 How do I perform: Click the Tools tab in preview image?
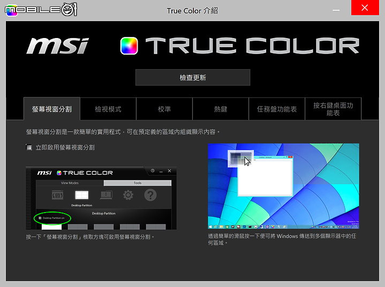(138, 183)
